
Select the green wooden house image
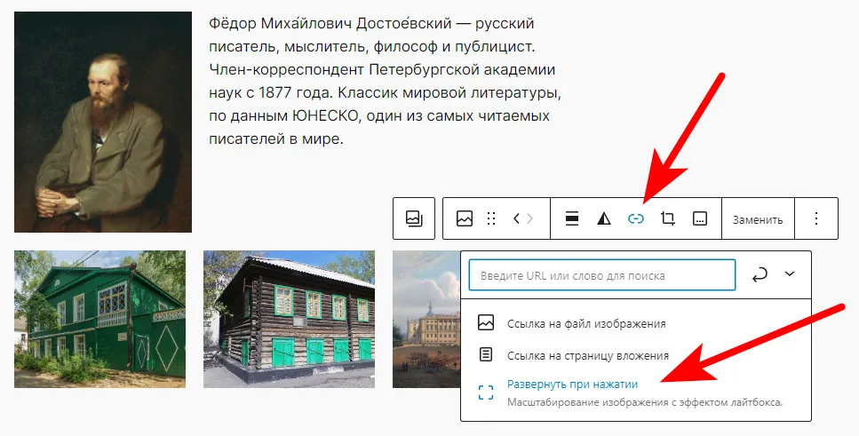click(99, 320)
